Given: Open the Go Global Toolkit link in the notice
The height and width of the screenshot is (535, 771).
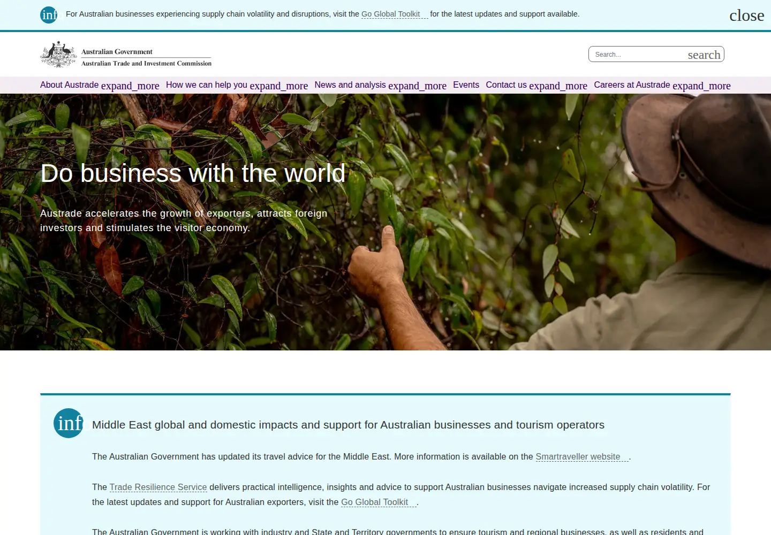Looking at the screenshot, I should tap(379, 502).
